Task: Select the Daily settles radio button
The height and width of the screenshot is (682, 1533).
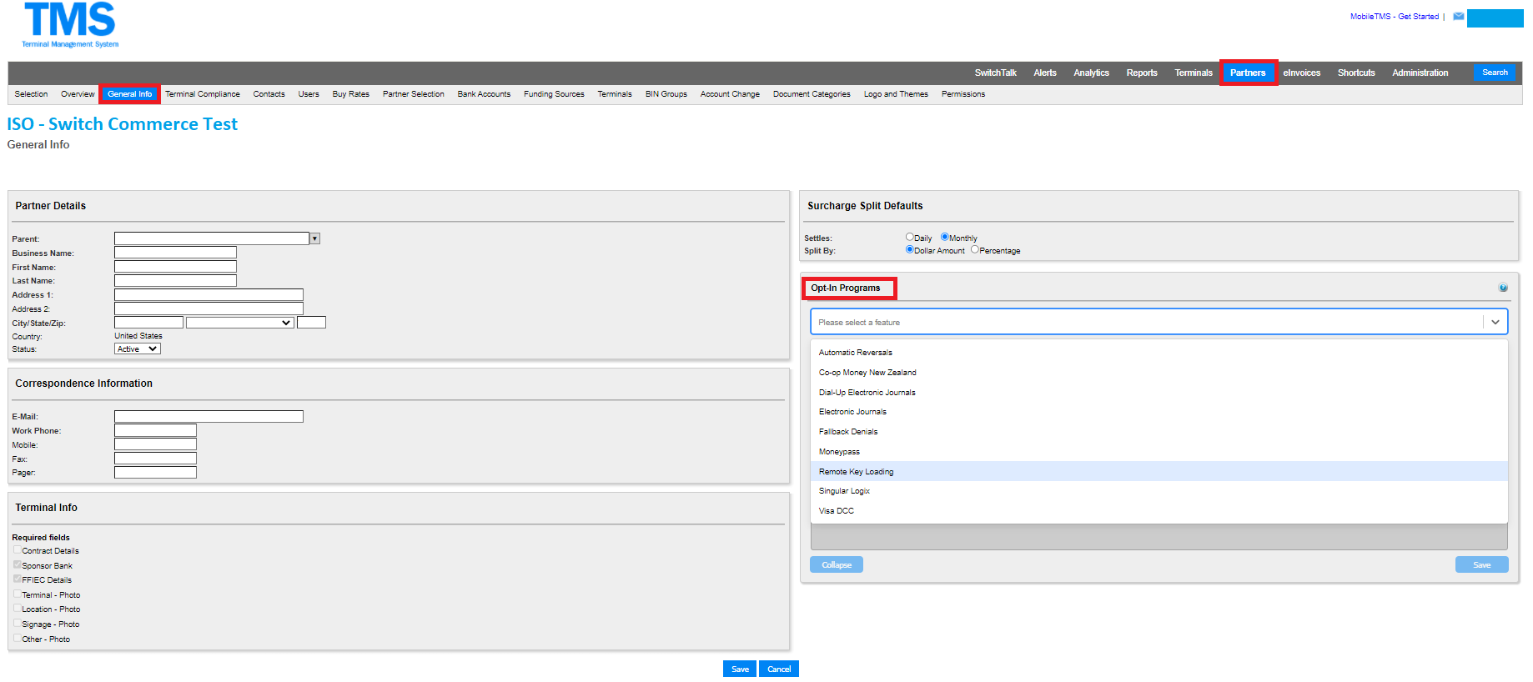Action: coord(910,237)
